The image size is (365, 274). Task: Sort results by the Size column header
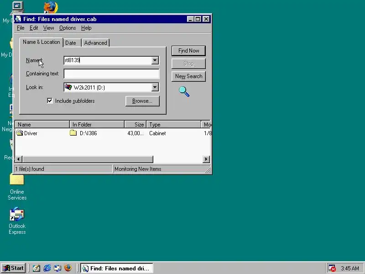(x=135, y=124)
